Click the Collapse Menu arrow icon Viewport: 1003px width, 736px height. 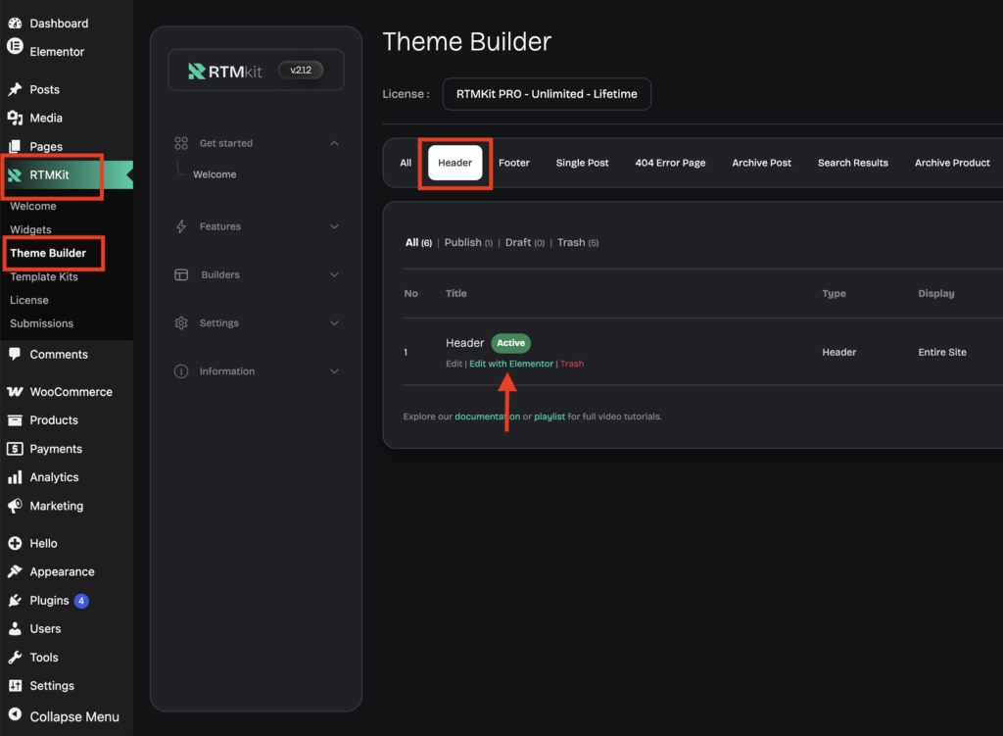(15, 714)
